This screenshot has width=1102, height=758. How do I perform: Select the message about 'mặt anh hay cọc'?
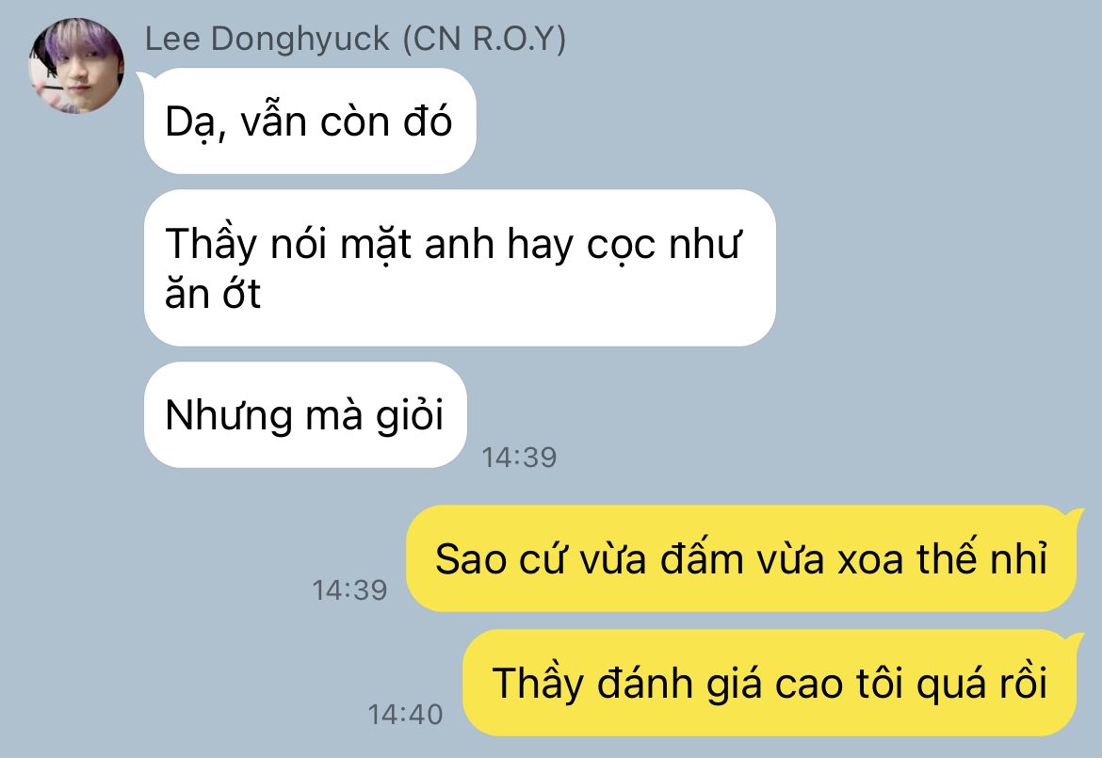(x=460, y=267)
